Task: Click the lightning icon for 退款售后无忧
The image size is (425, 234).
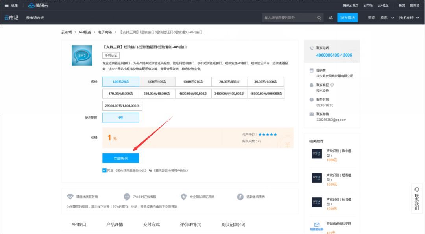Action: coord(240,197)
